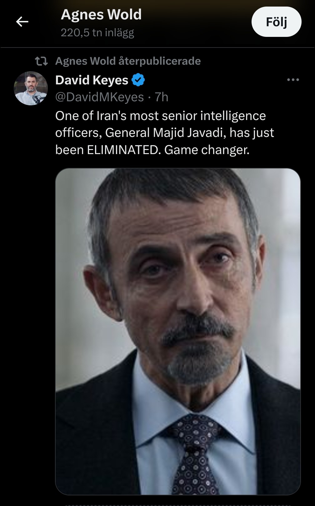
Task: Click the word 'officers' in the post
Action: [78, 133]
